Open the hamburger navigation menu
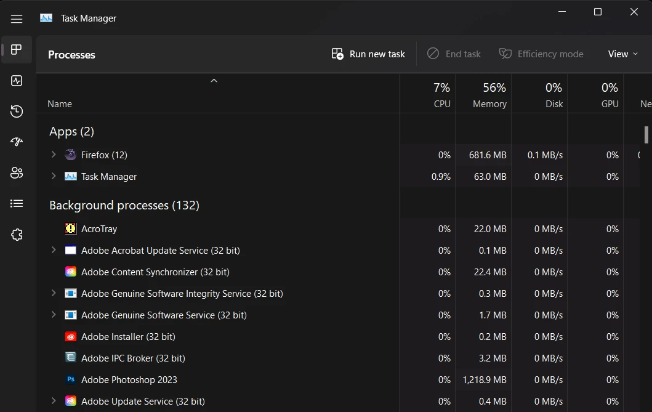This screenshot has width=652, height=412. click(x=17, y=19)
